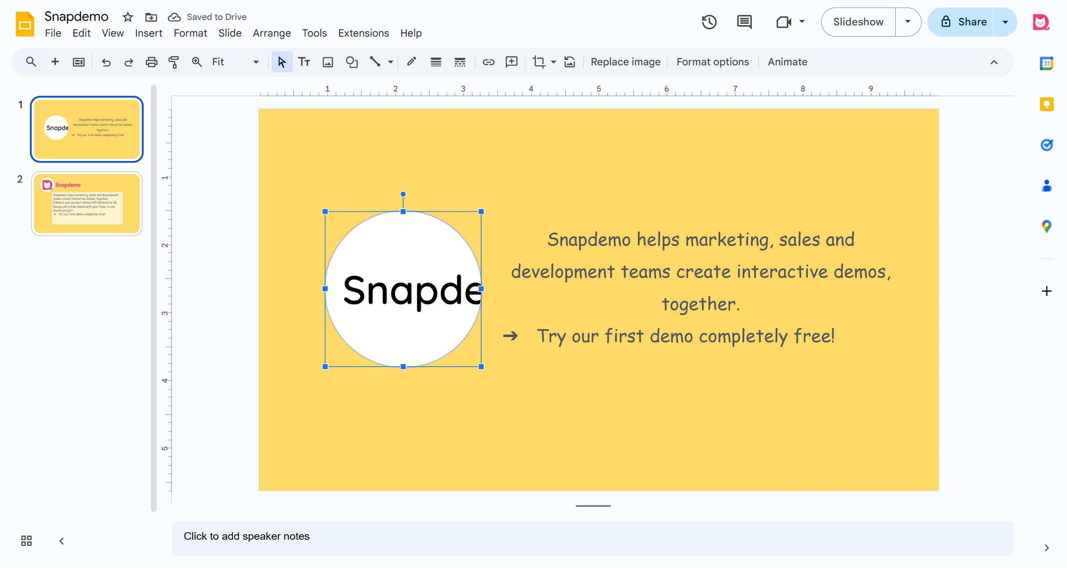Open Format options
The image size is (1067, 568).
point(712,62)
